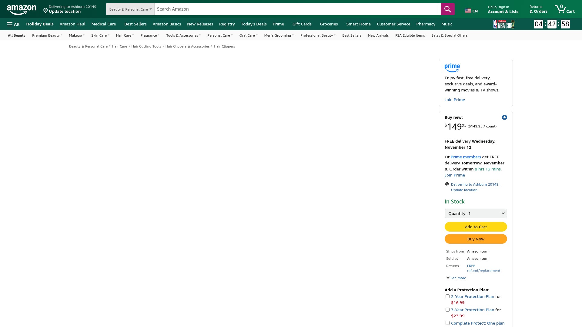Click the countdown timer display
This screenshot has height=327, width=582.
[552, 24]
